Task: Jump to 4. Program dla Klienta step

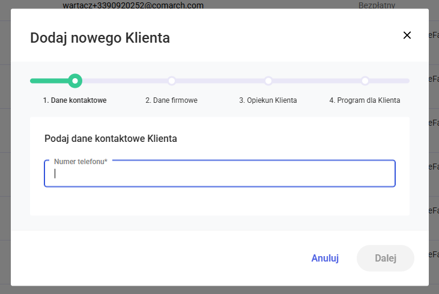Action: 365,100
